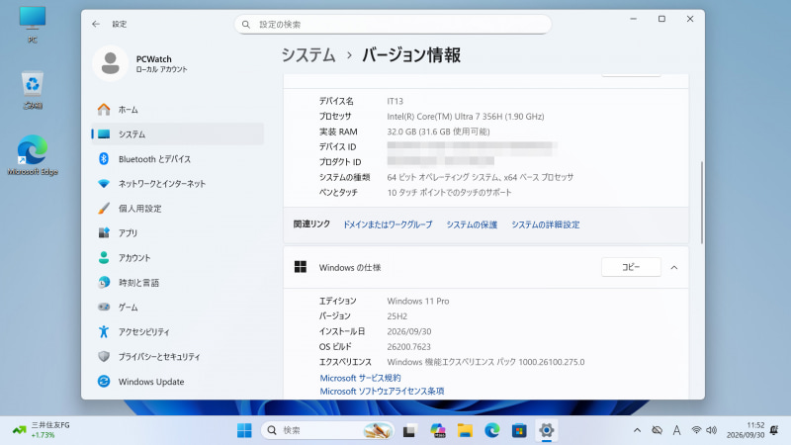Open Advanced system settings link
Image resolution: width=791 pixels, height=445 pixels.
pos(546,224)
